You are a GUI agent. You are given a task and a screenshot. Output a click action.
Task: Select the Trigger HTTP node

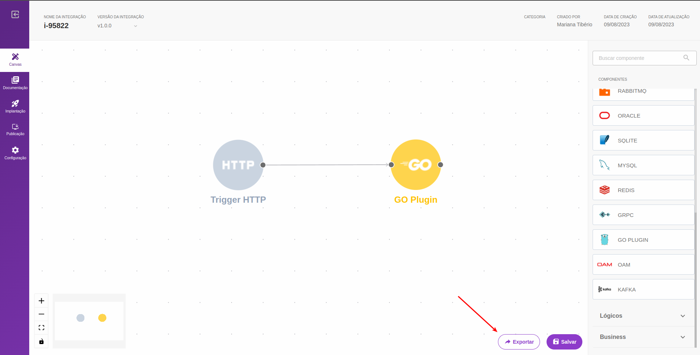(238, 165)
